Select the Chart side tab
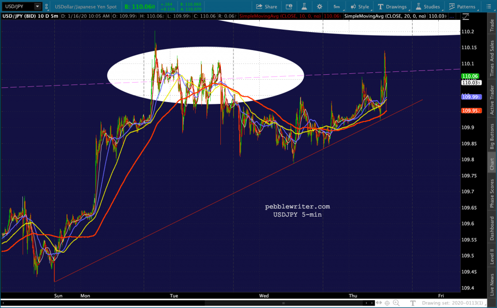The width and height of the screenshot is (497, 308). tap(492, 163)
